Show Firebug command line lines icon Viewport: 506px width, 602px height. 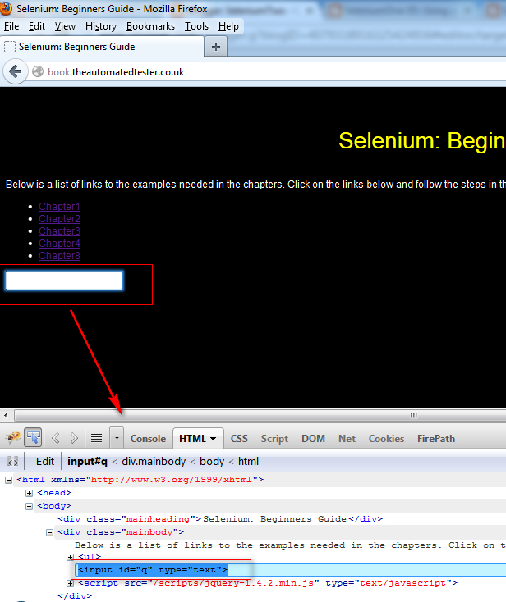click(96, 438)
